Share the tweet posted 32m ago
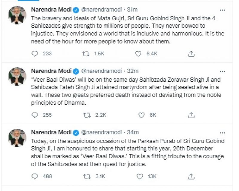The width and height of the screenshot is (239, 191). point(191,115)
